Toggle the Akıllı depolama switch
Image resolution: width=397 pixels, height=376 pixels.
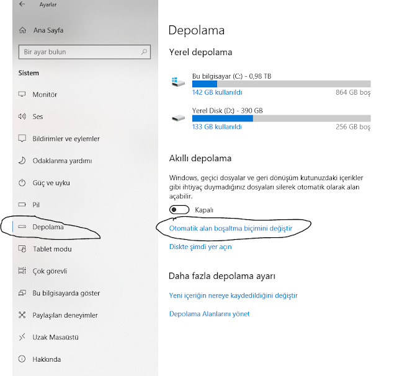coord(179,209)
